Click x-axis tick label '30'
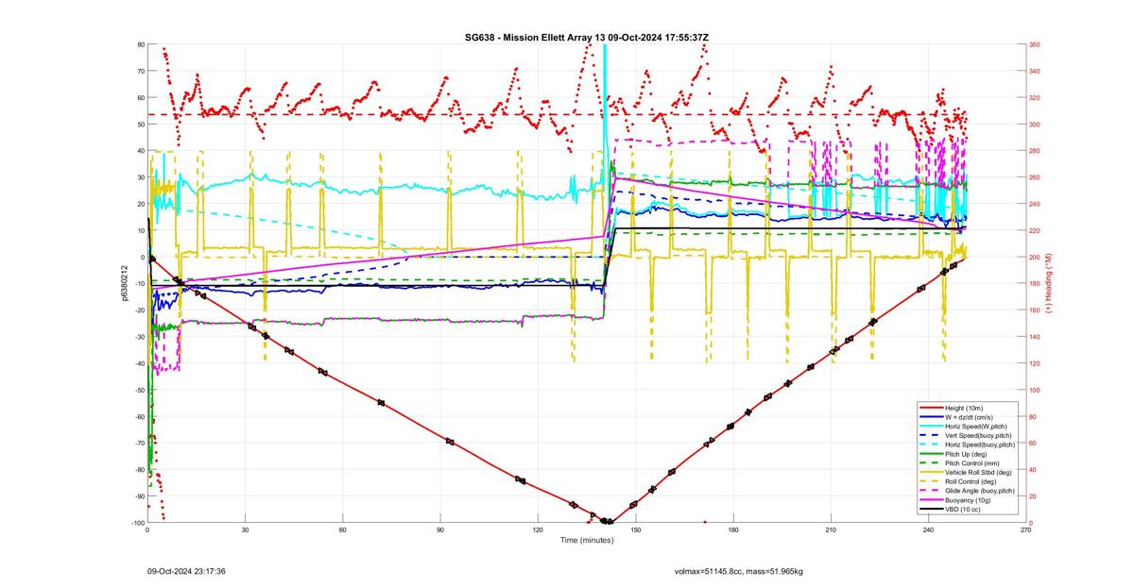 tap(245, 530)
